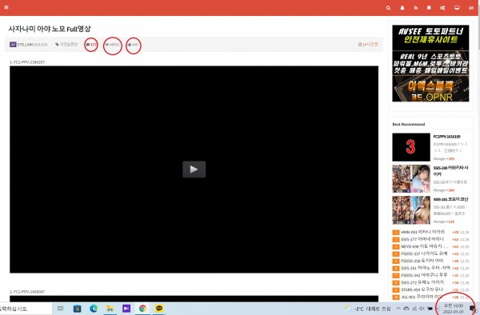Open the notifications bell icon
480x315 pixels.
click(x=402, y=8)
